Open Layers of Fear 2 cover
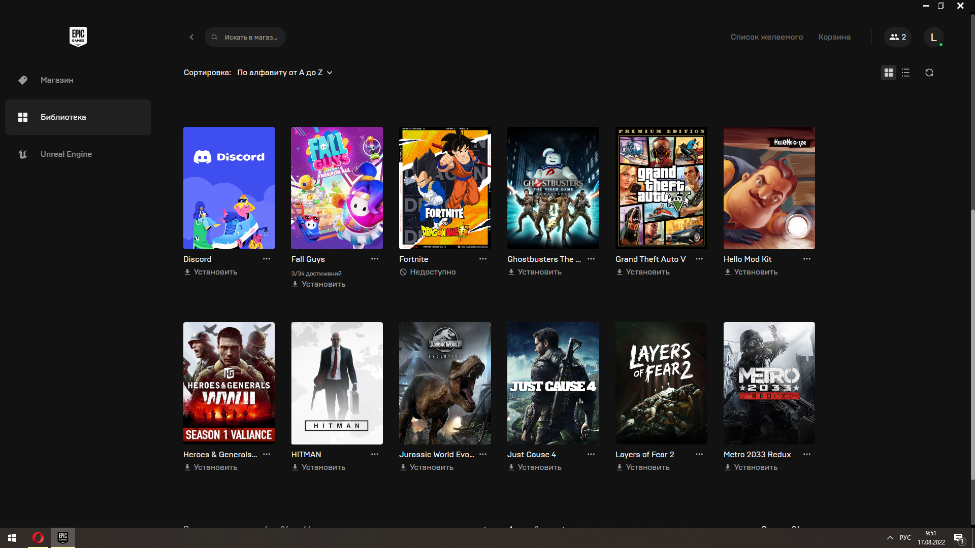Screen dimensions: 975x548 (661, 383)
